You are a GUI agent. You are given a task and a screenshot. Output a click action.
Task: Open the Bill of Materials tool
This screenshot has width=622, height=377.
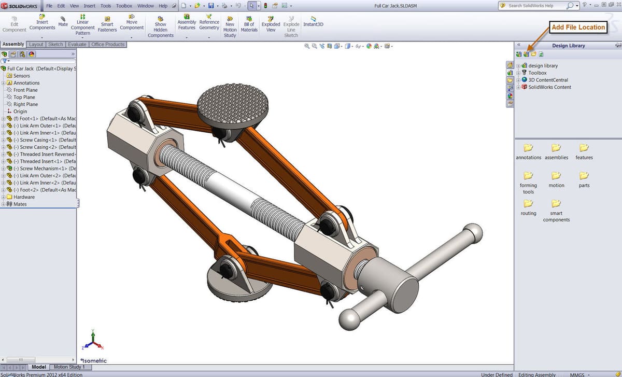pos(249,24)
